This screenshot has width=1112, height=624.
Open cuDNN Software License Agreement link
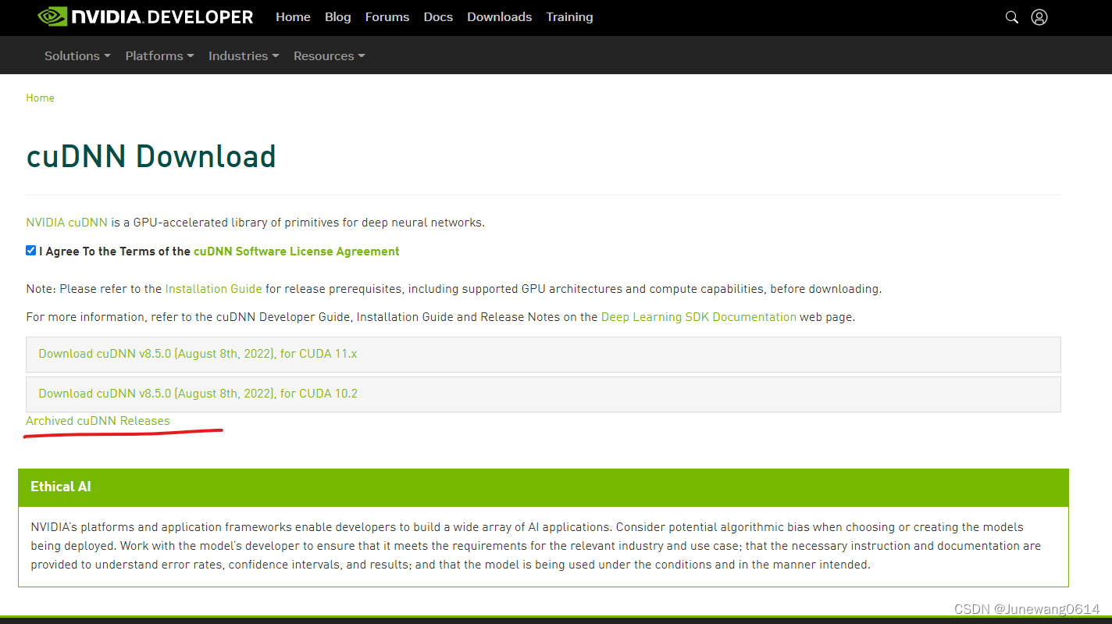(x=297, y=251)
